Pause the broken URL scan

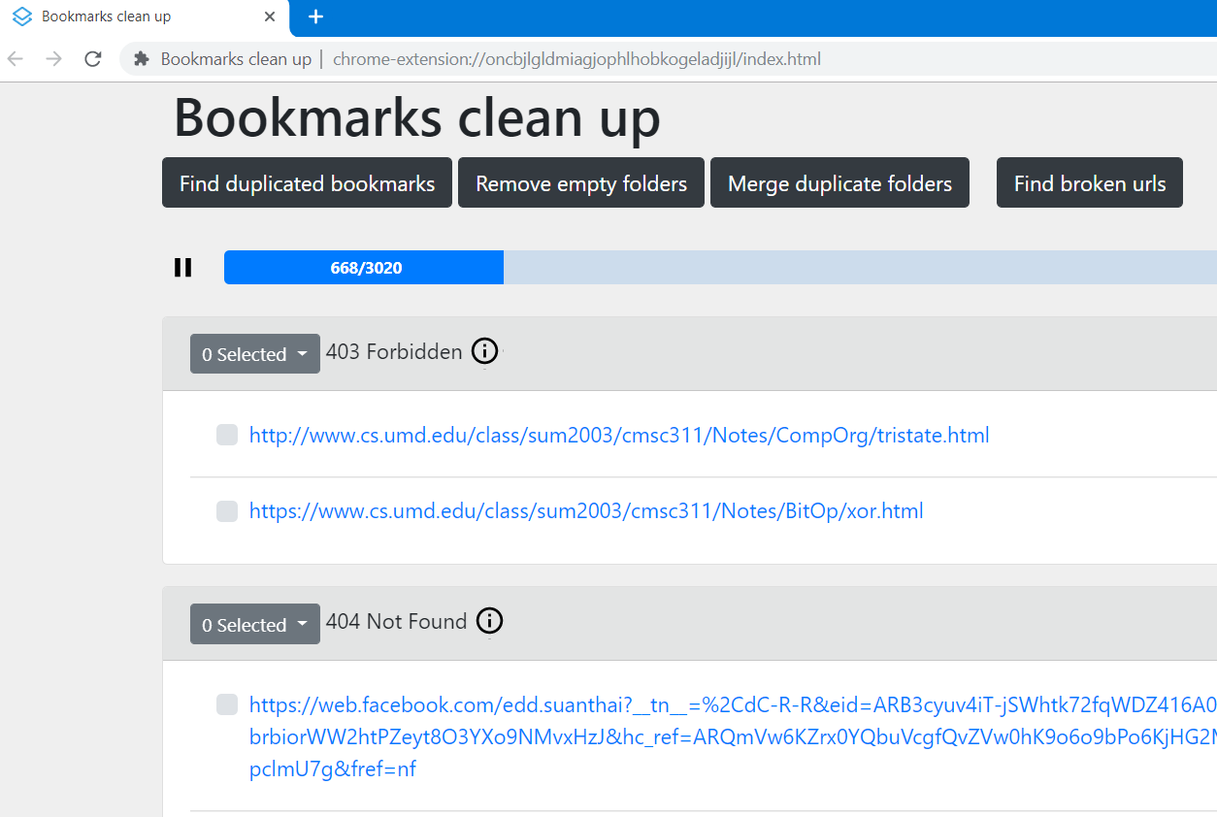click(x=182, y=268)
